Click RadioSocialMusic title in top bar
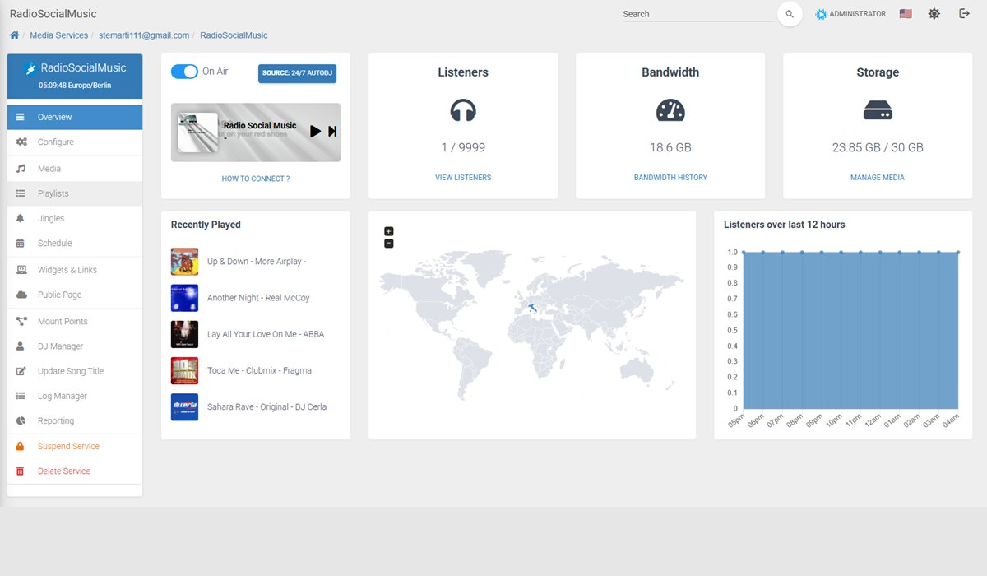Image resolution: width=987 pixels, height=576 pixels. pyautogui.click(x=53, y=14)
